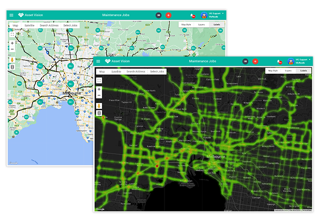Viewport: 320px width, 221px height.
Task: Open notifications bell in front window header
Action: [279, 62]
